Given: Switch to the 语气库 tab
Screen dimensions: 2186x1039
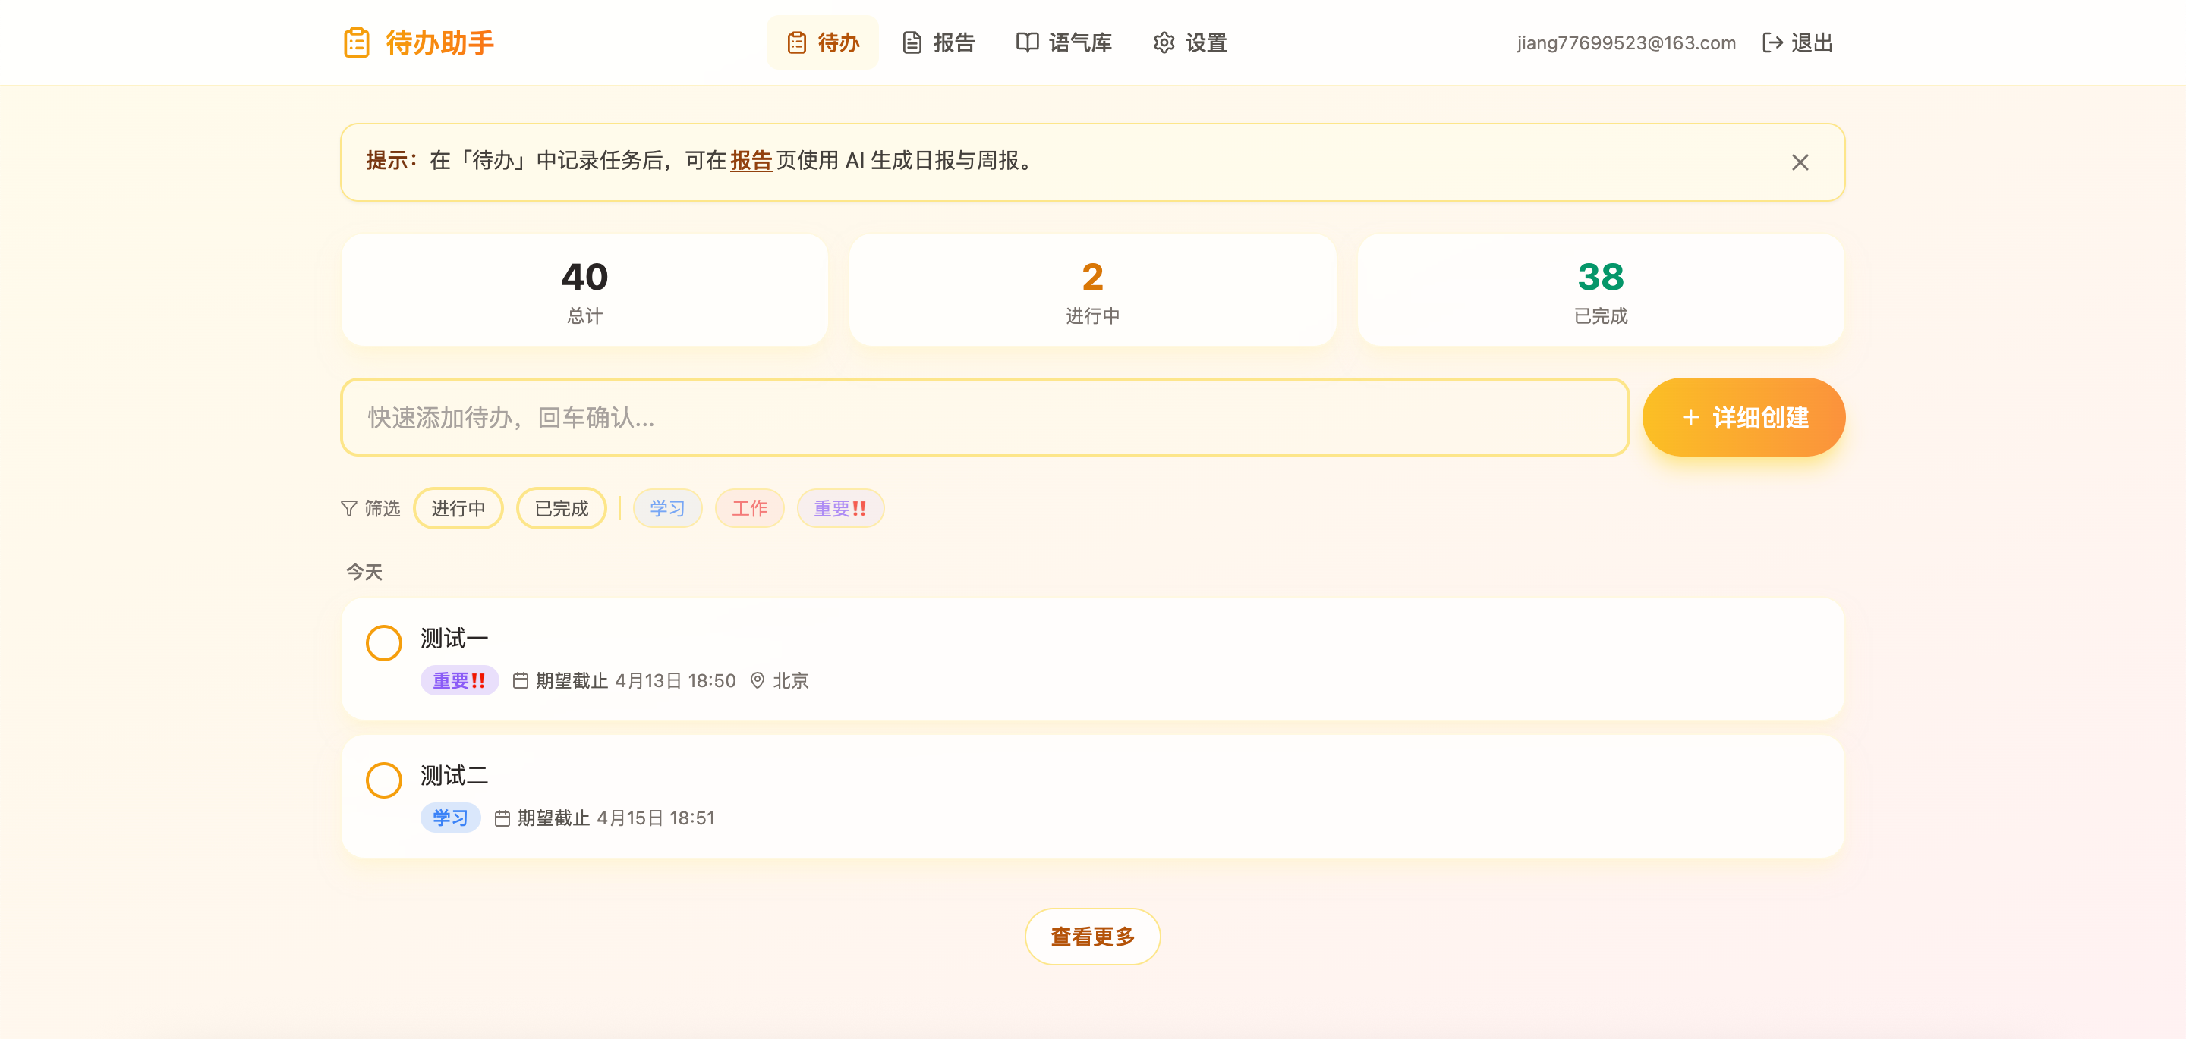Looking at the screenshot, I should (1064, 42).
